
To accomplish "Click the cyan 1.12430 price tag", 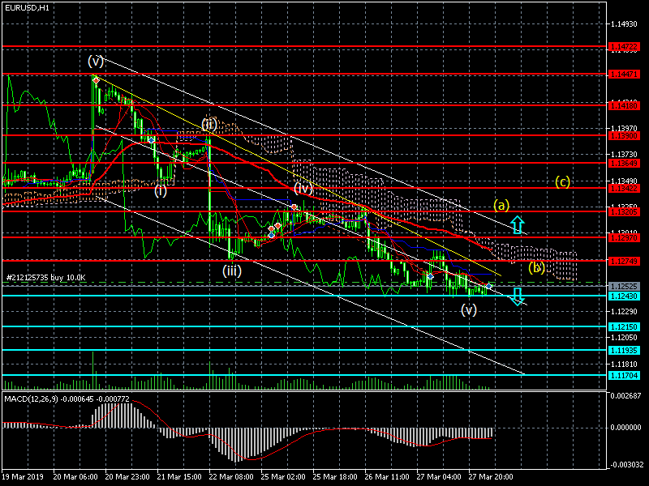I will click(624, 296).
